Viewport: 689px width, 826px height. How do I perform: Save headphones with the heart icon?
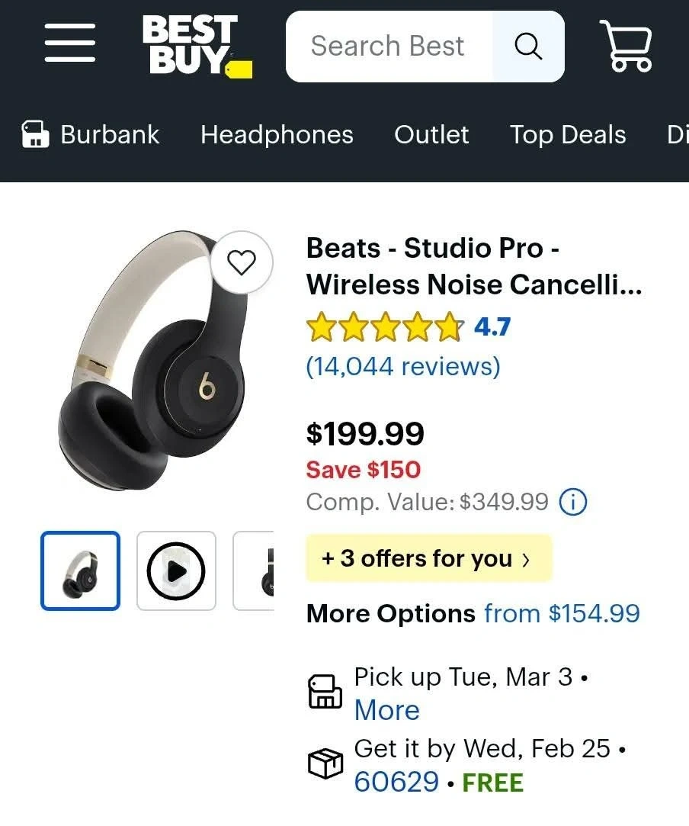click(242, 263)
